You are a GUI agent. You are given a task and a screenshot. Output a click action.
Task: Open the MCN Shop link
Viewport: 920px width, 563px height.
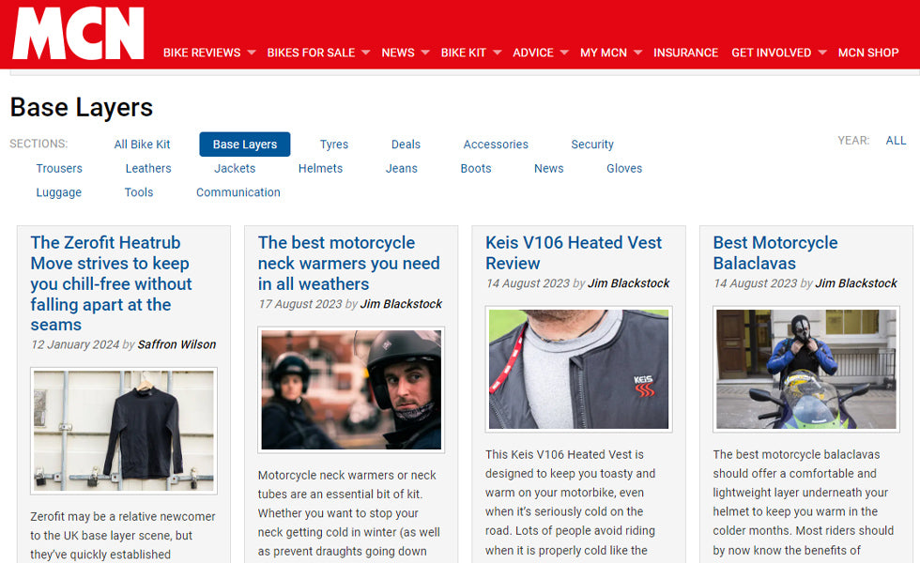click(x=867, y=53)
